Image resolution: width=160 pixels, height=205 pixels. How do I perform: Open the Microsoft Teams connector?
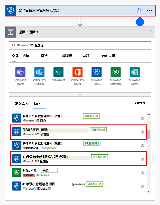click(20, 72)
